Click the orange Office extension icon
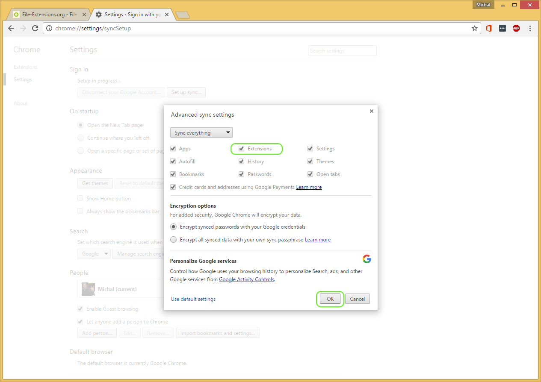This screenshot has height=382, width=541. coord(488,28)
